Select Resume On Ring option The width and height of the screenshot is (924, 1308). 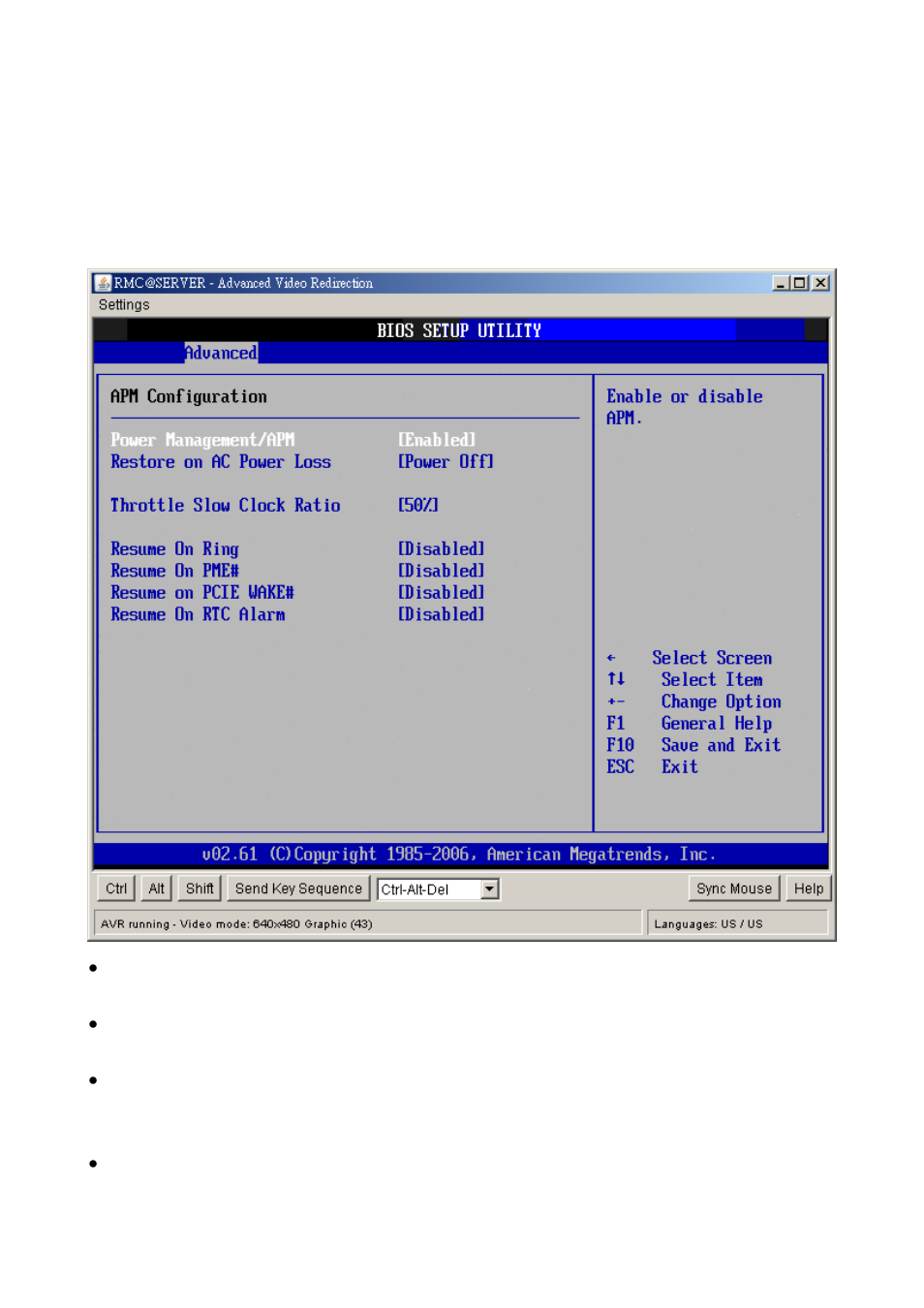pos(174,549)
